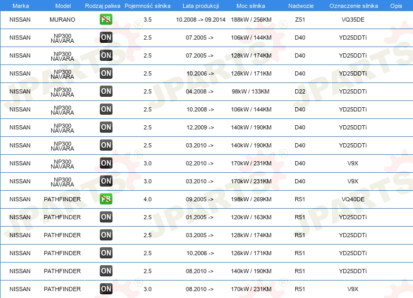Viewport: 413px width, 298px height.
Task: Click the green PB icon in Pathfinder 4.0 row
Action: click(106, 199)
